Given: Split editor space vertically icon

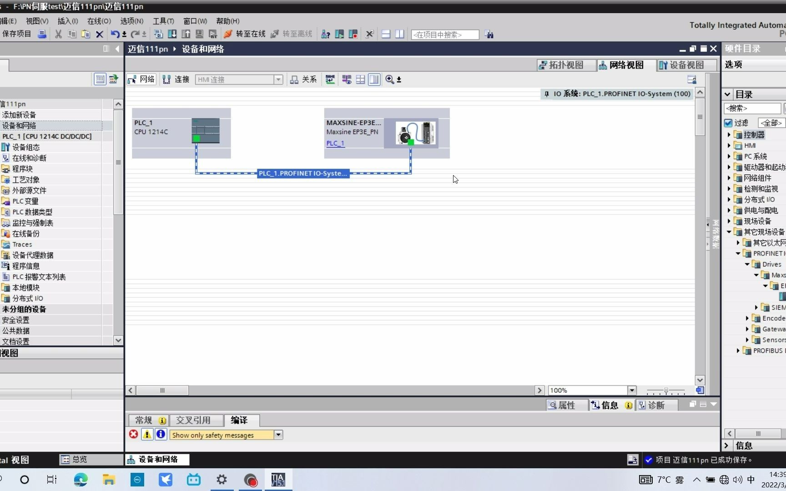Looking at the screenshot, I should (x=400, y=34).
